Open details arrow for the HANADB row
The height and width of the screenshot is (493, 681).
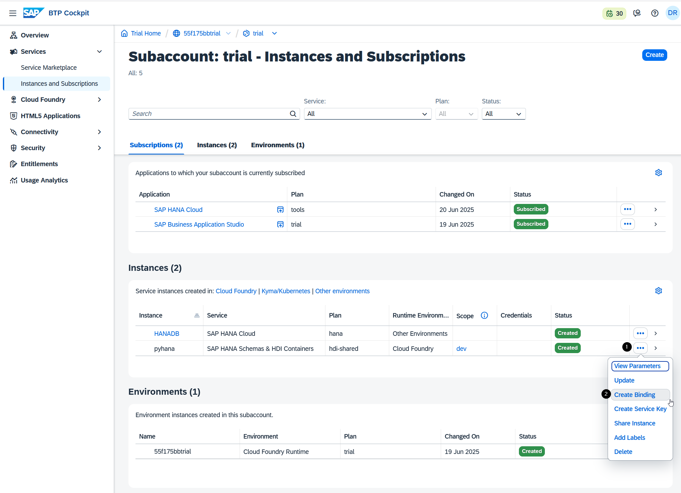(655, 333)
